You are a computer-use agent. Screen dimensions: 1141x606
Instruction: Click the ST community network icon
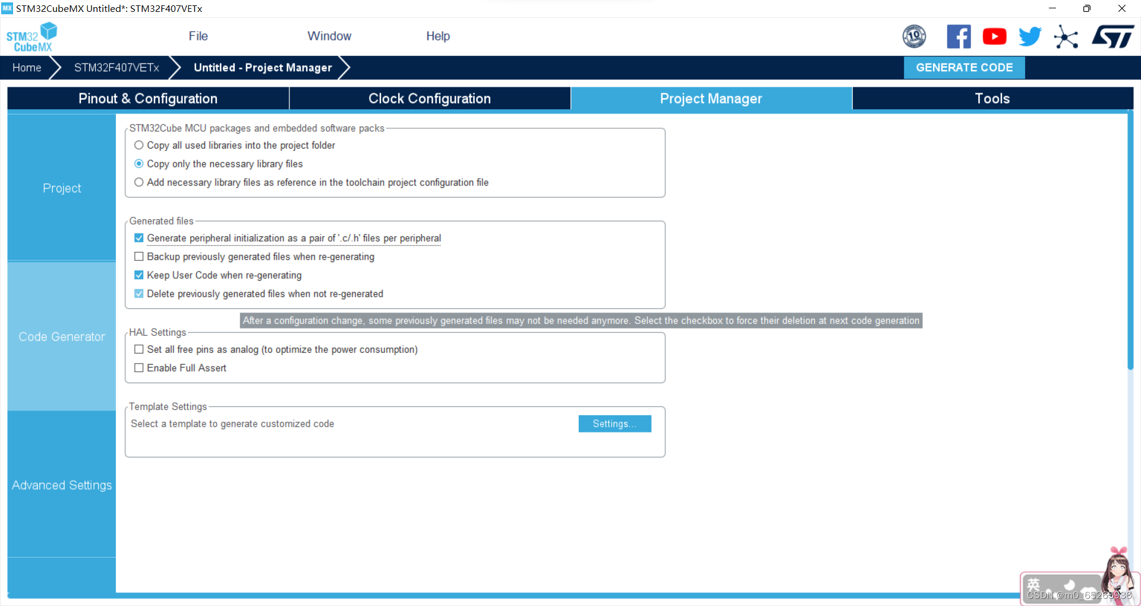[1066, 37]
